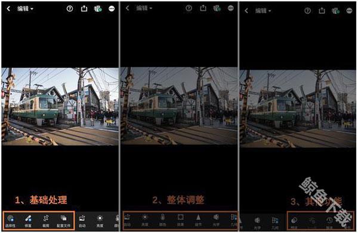Open the 预设 presets tool on the right screen
The image size is (358, 233).
pos(294,223)
